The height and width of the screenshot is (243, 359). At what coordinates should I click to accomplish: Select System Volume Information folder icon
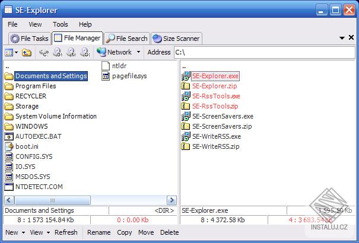(x=9, y=116)
